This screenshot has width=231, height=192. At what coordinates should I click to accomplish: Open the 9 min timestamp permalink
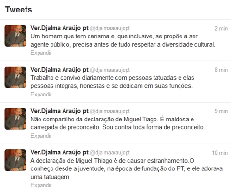tap(221, 111)
